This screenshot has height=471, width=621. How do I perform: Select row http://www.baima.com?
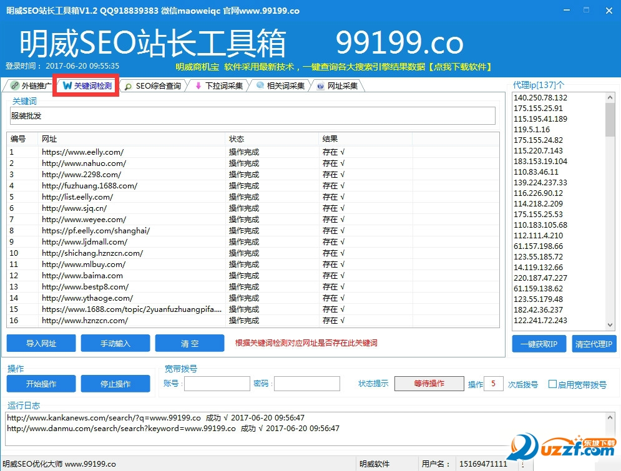point(253,276)
